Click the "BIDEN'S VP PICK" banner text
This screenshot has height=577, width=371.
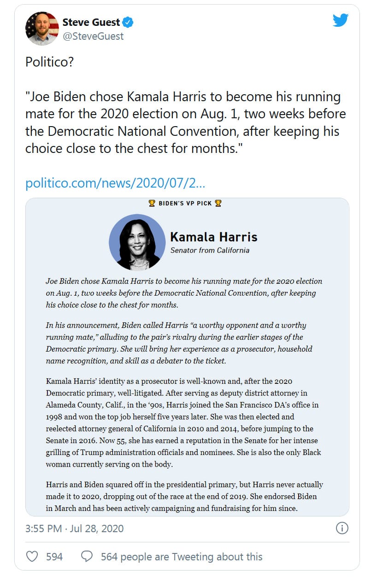[x=185, y=203]
